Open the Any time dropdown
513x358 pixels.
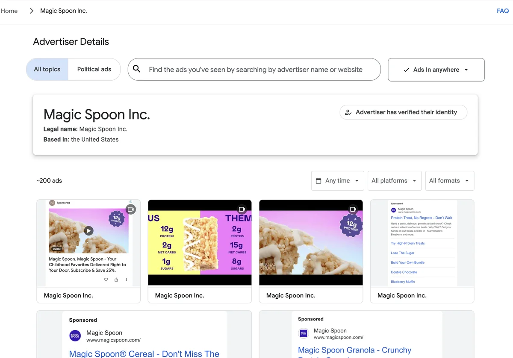click(338, 180)
